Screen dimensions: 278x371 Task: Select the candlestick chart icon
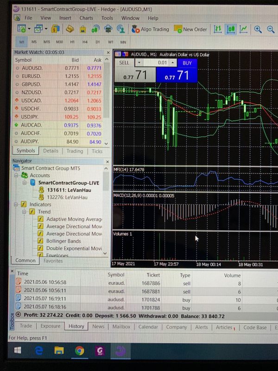231,29
